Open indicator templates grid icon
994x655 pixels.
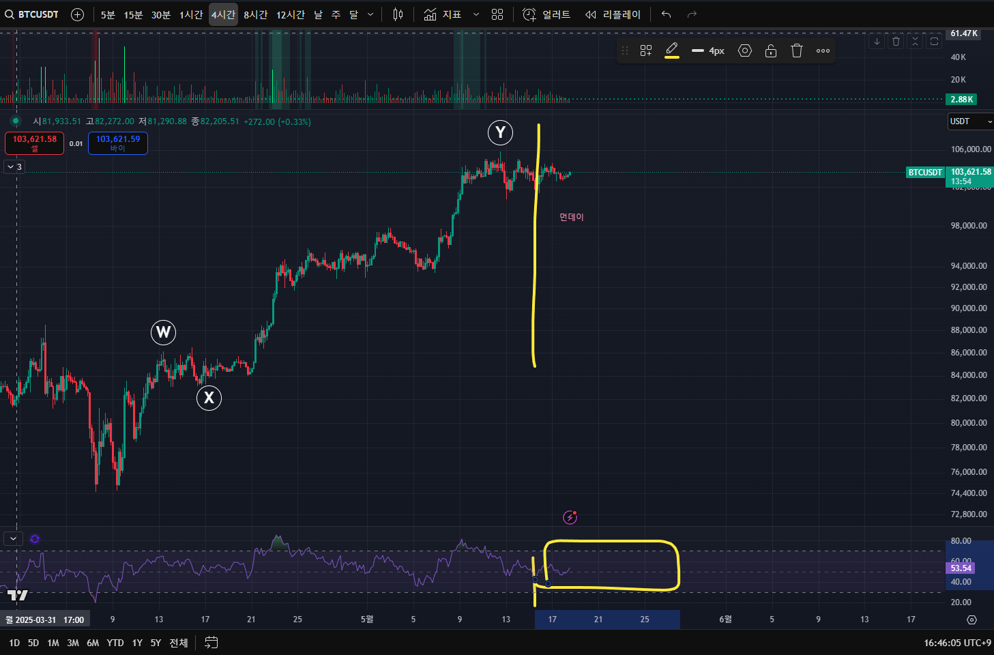(x=497, y=14)
